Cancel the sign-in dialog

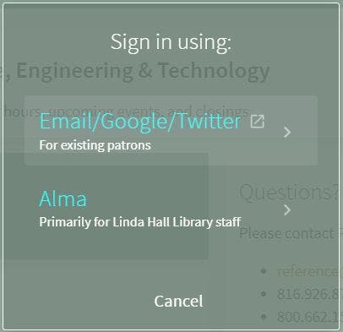pos(178,301)
